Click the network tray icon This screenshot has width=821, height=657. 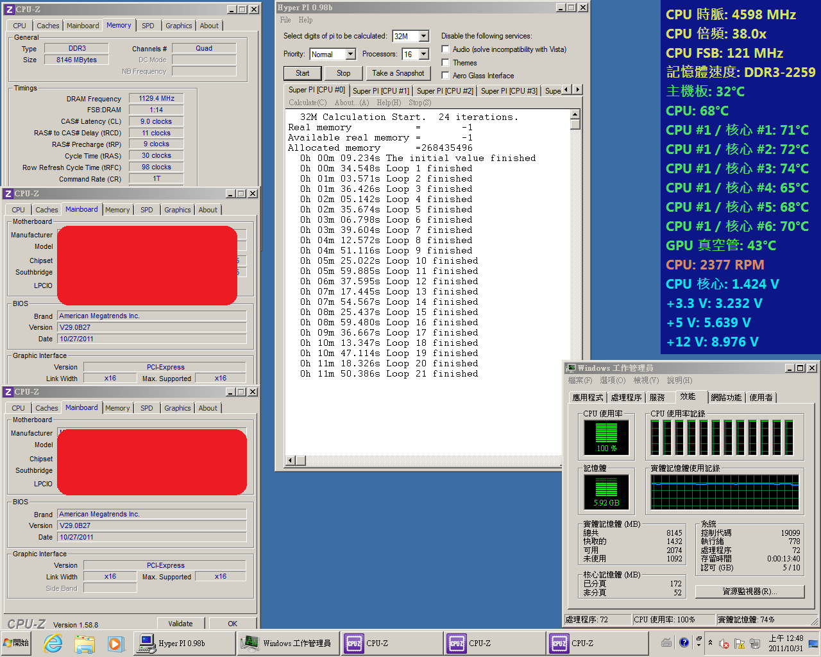(756, 643)
